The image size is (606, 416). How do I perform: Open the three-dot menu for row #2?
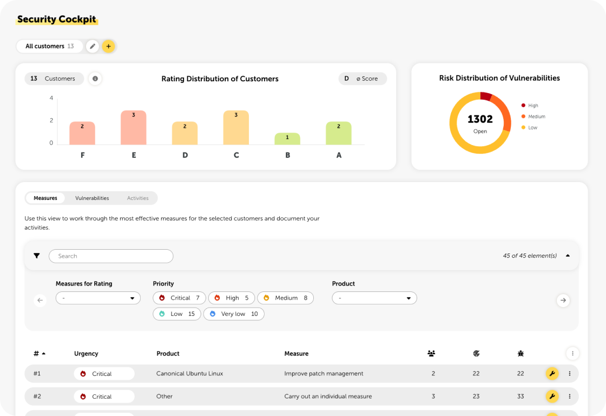coord(569,396)
